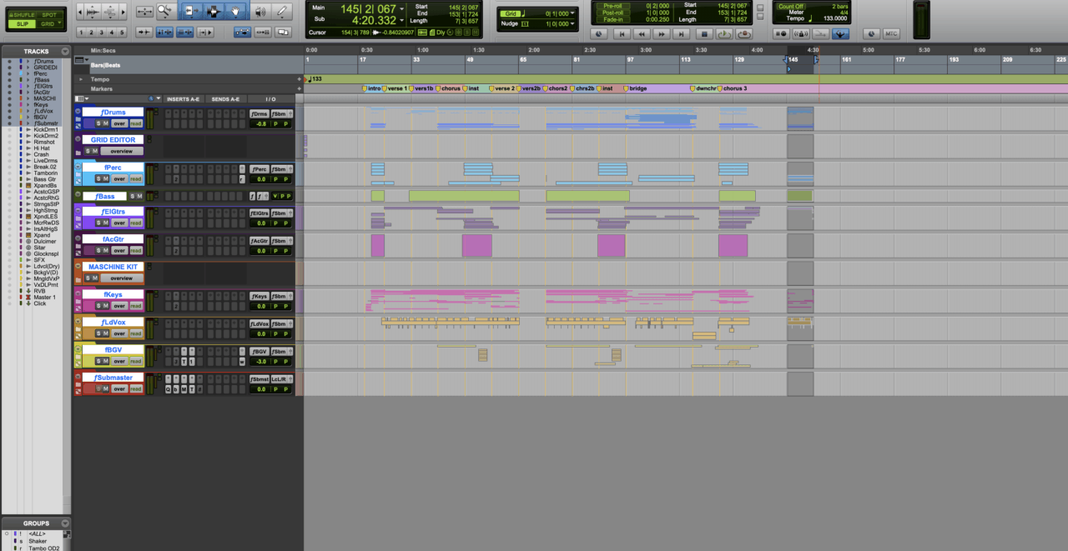Mute the fDrums track
Screen dimensions: 1068x551
[106, 123]
